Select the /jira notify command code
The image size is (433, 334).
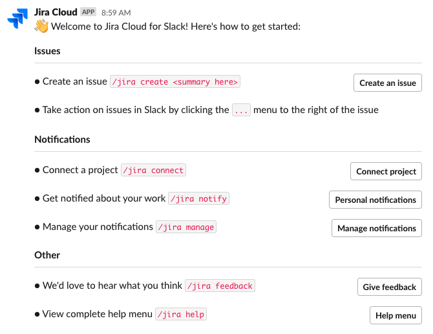[198, 199]
